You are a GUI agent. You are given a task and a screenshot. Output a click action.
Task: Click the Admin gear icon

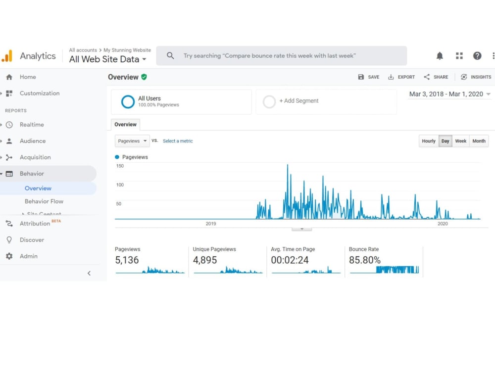click(9, 256)
